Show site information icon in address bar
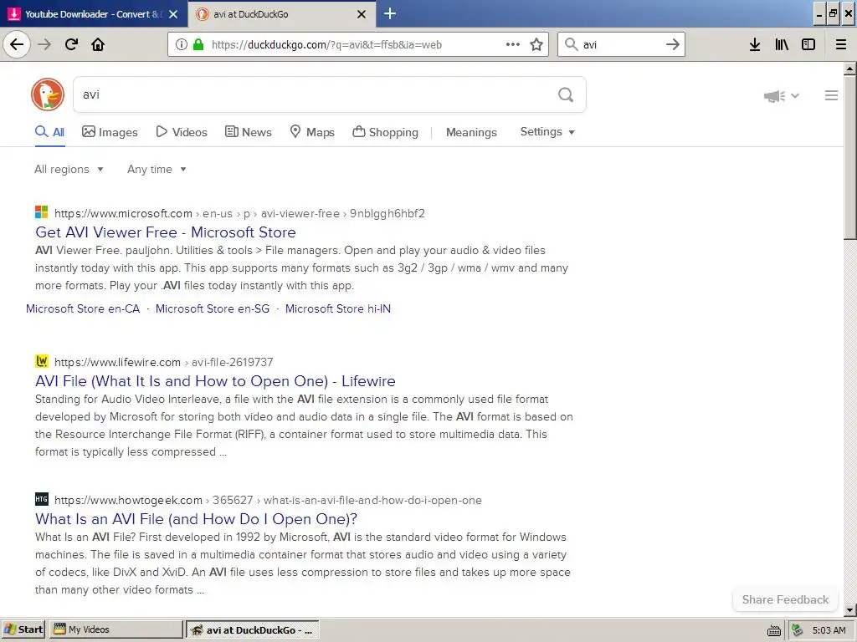 tap(182, 44)
